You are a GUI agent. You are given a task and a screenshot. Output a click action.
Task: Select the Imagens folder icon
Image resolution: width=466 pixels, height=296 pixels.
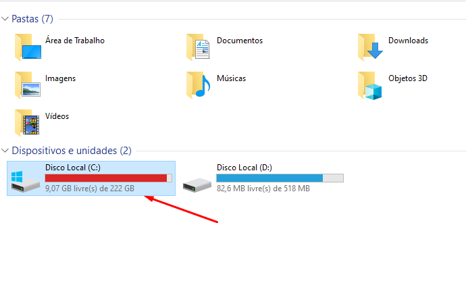(28, 84)
